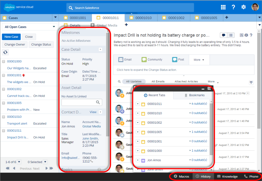Click the View link in Contact Detail
The width and height of the screenshot is (262, 181).
tap(93, 112)
